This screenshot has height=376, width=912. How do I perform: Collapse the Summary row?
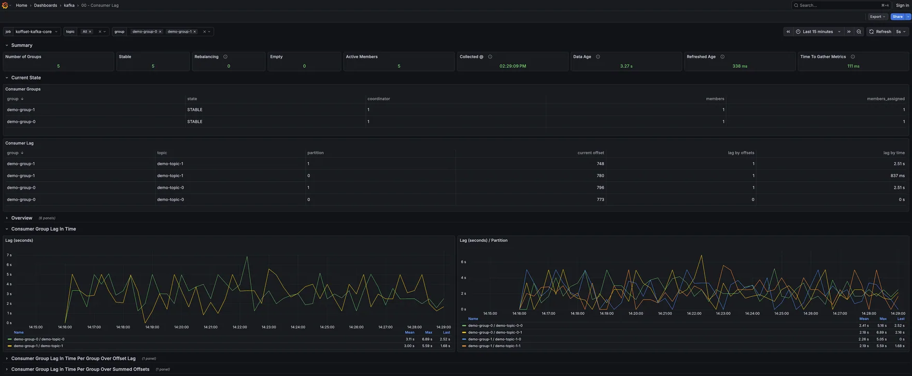7,45
